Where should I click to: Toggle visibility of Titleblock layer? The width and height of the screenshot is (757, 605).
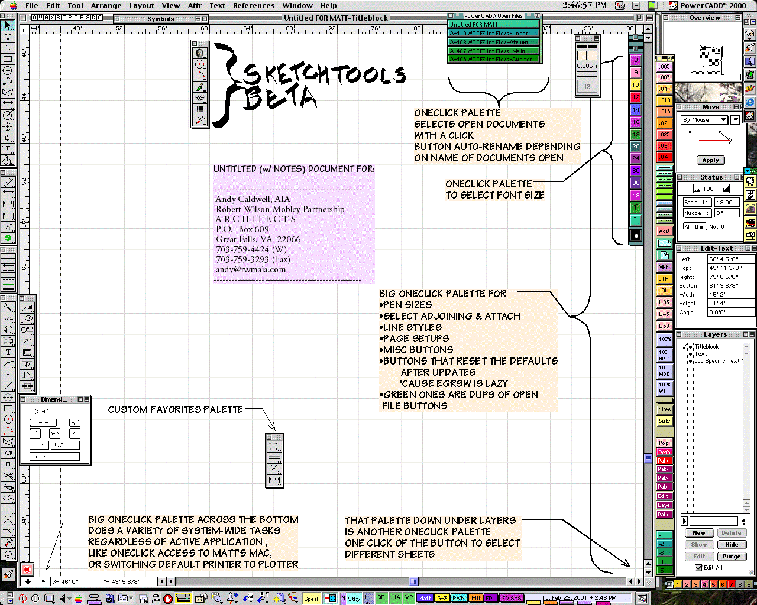690,347
